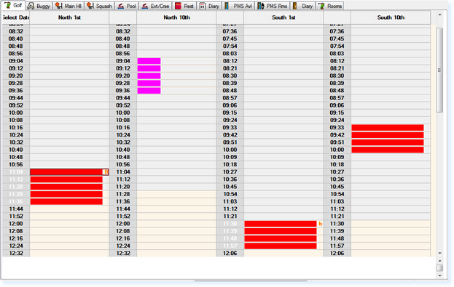Click the B marker on 11:04 booking
Viewport: 454px width, 287px height.
[x=106, y=172]
